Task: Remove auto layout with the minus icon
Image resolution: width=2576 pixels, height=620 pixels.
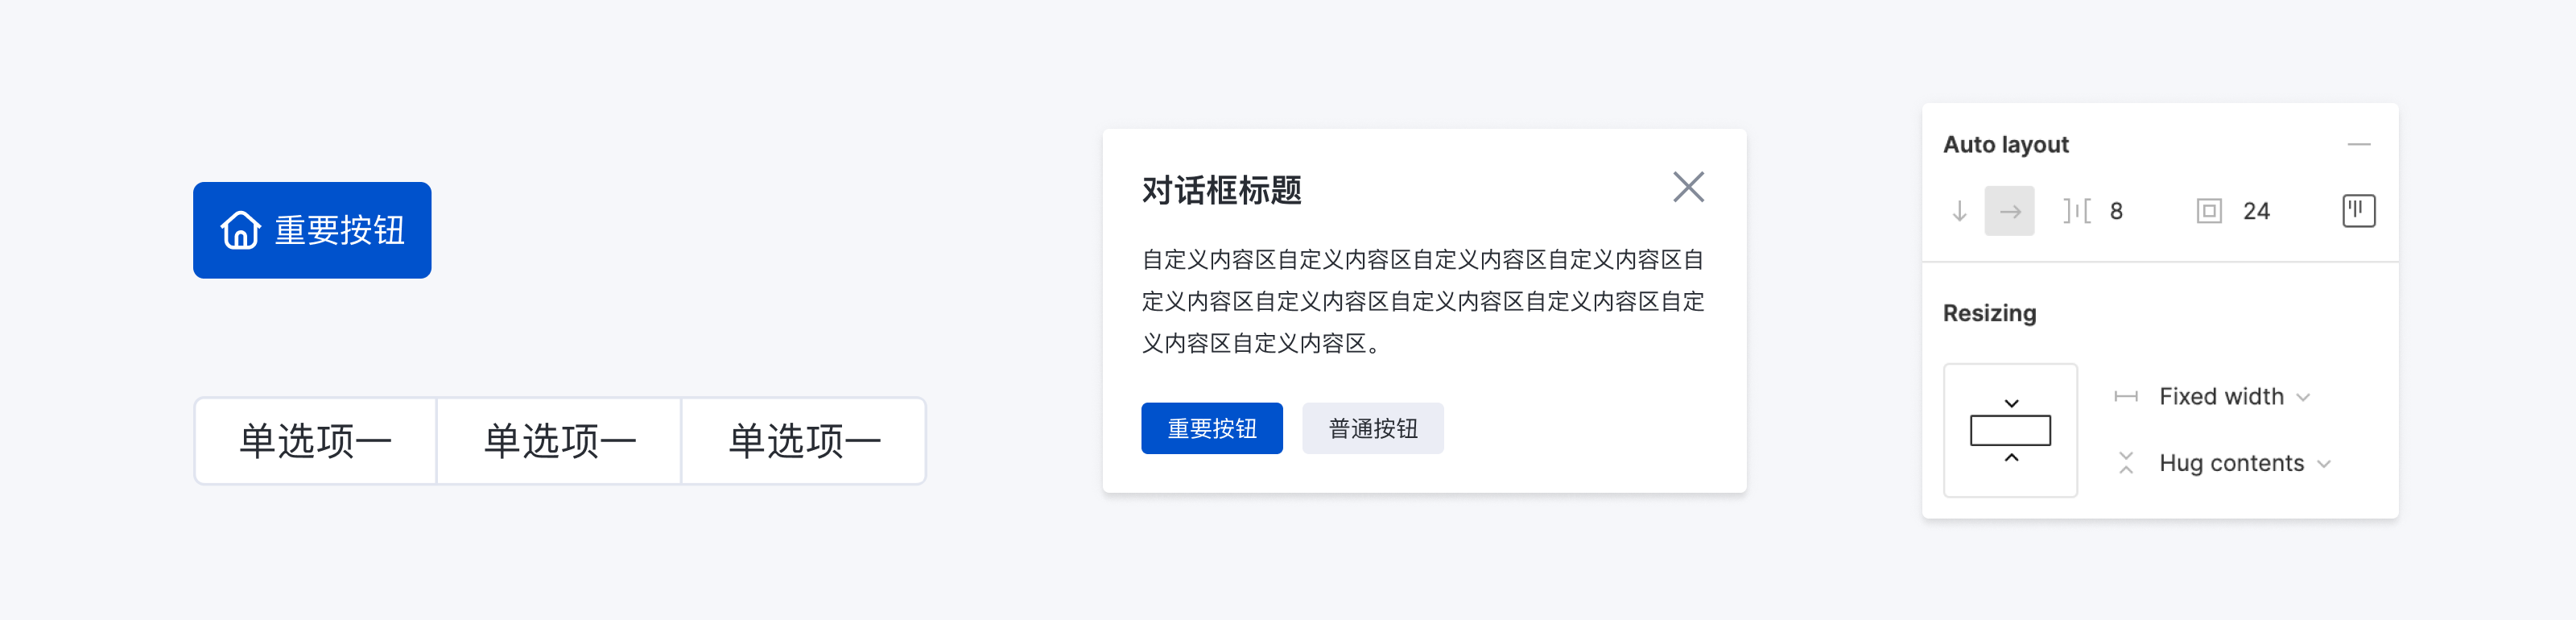Action: [2358, 145]
